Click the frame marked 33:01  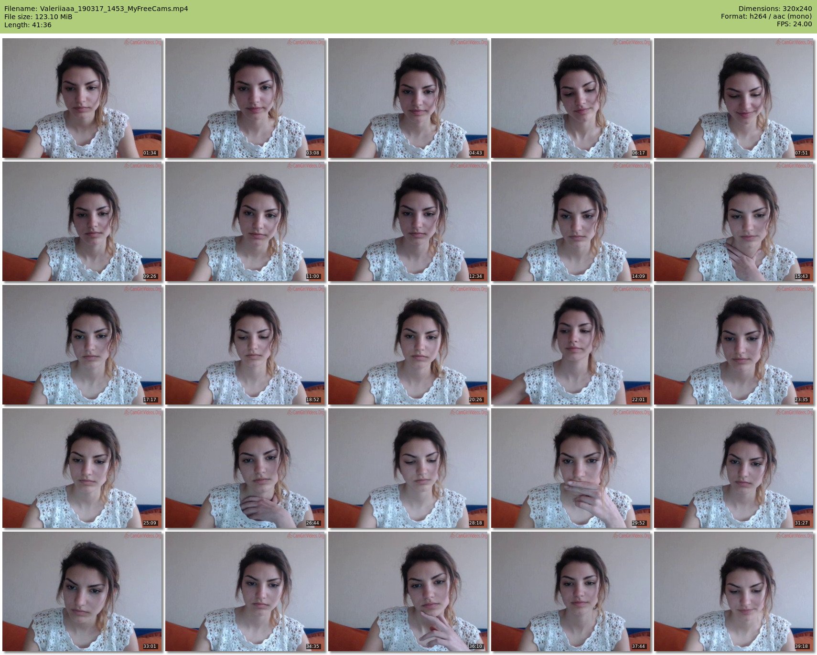click(x=82, y=591)
